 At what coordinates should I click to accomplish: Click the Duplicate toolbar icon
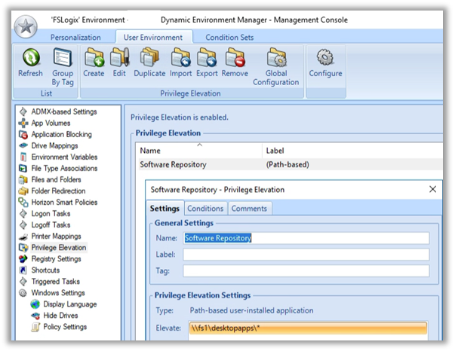click(x=149, y=58)
